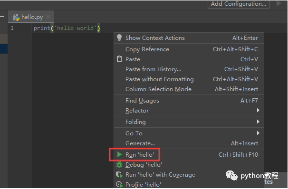The width and height of the screenshot is (288, 189).
Task: Expand the Go To submenu arrow
Action: pyautogui.click(x=258, y=133)
